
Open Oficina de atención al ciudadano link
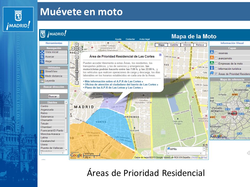(121, 84)
